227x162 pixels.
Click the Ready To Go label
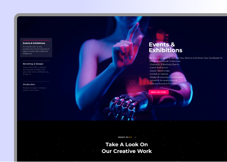(125, 137)
